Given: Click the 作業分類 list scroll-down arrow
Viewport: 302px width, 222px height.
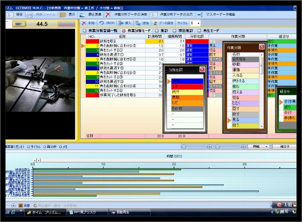Looking at the screenshot, I should click(x=261, y=126).
